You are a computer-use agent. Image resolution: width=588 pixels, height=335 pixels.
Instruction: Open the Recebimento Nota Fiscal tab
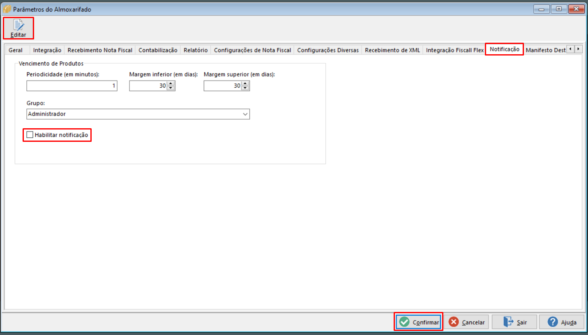pos(100,50)
